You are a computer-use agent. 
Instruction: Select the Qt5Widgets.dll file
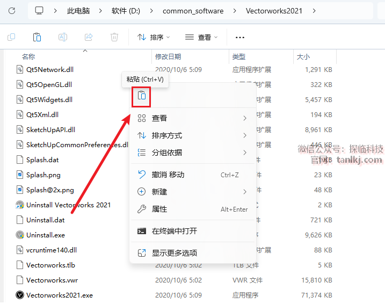pyautogui.click(x=49, y=100)
